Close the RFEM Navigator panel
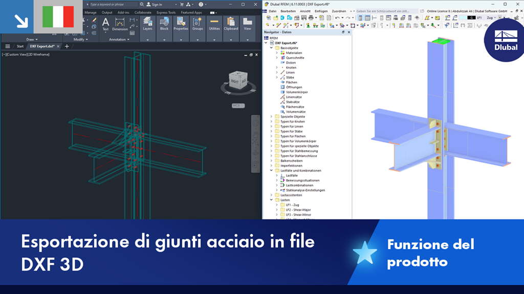This screenshot has height=294, width=524. (x=349, y=32)
